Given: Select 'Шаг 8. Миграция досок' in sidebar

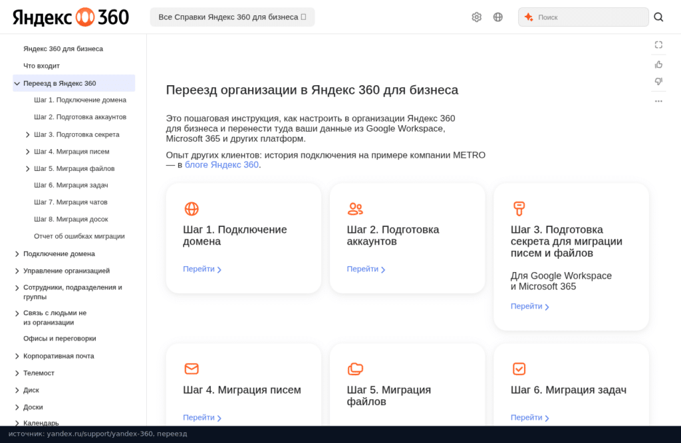Looking at the screenshot, I should coord(70,219).
